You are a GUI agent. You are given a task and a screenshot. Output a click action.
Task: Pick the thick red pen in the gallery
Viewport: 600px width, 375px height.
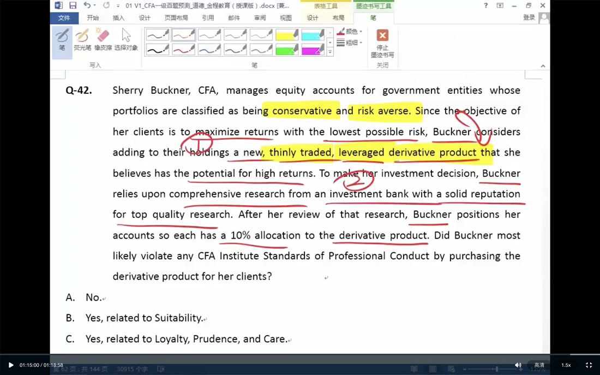[183, 50]
